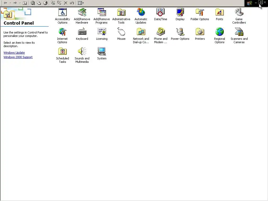Open the Search pane from the toolbar
This screenshot has width=268, height=201.
[x=33, y=3]
